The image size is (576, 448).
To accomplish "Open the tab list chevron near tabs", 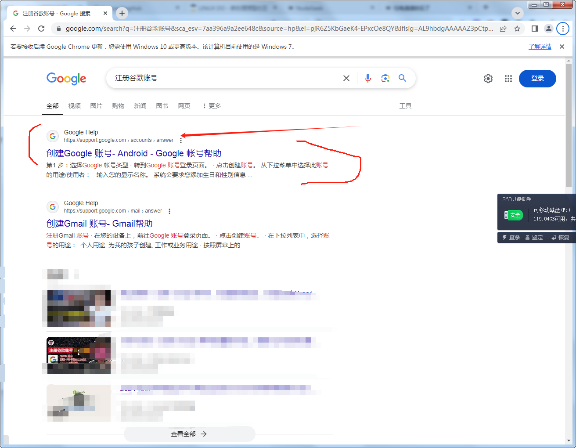I will click(517, 13).
